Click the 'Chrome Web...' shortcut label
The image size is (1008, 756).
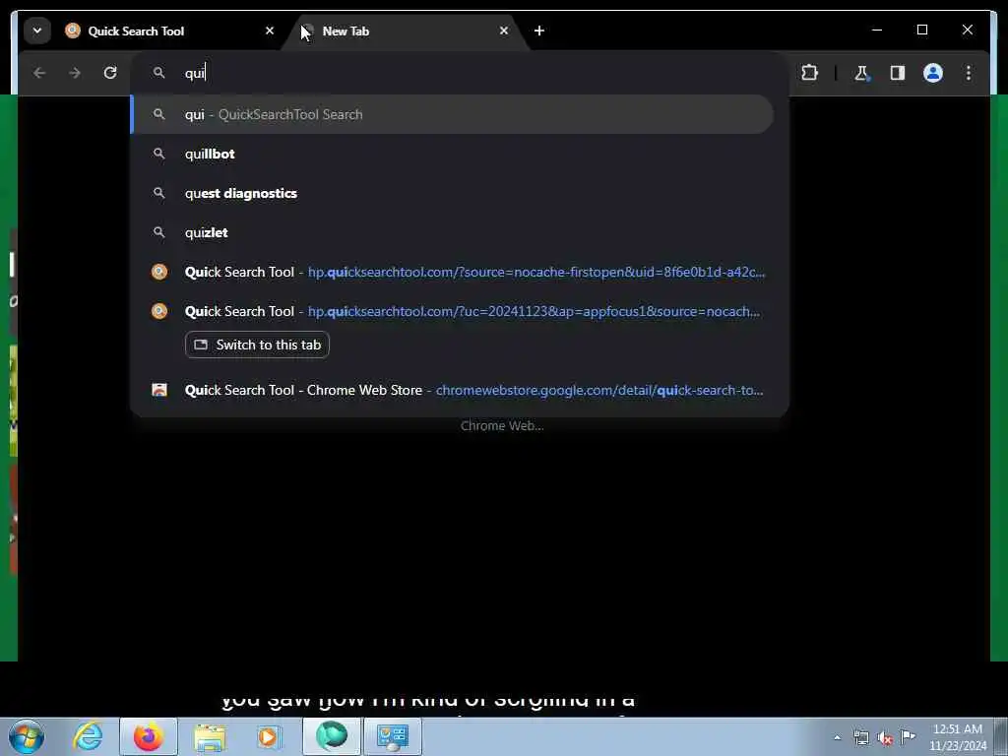coord(502,425)
